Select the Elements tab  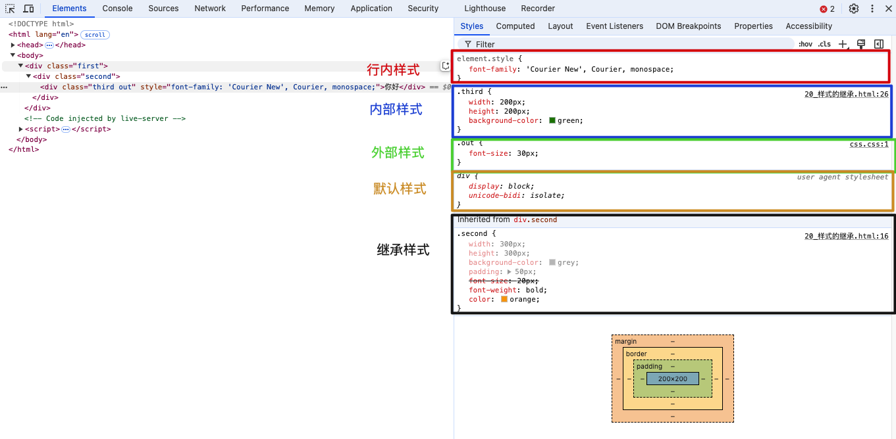tap(69, 9)
